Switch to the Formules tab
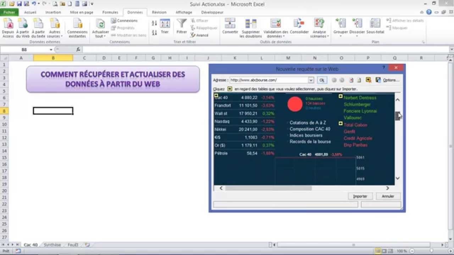The width and height of the screenshot is (454, 255). [110, 12]
